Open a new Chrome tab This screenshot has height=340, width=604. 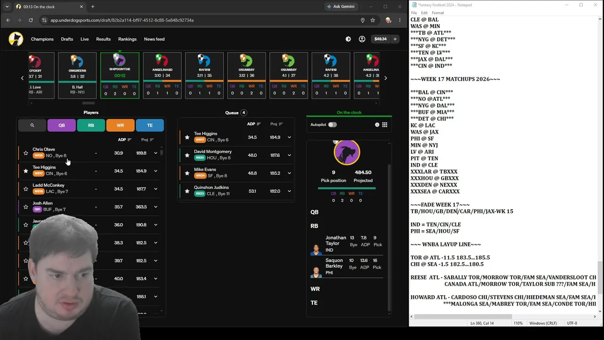(x=92, y=7)
